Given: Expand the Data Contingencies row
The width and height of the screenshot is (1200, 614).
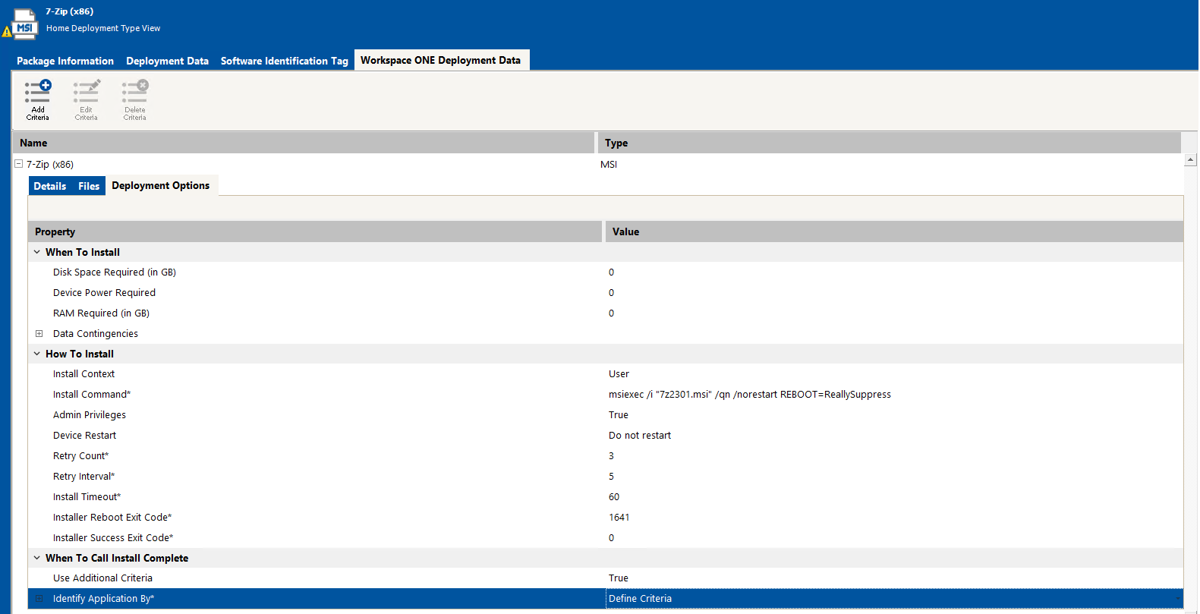Looking at the screenshot, I should (39, 334).
